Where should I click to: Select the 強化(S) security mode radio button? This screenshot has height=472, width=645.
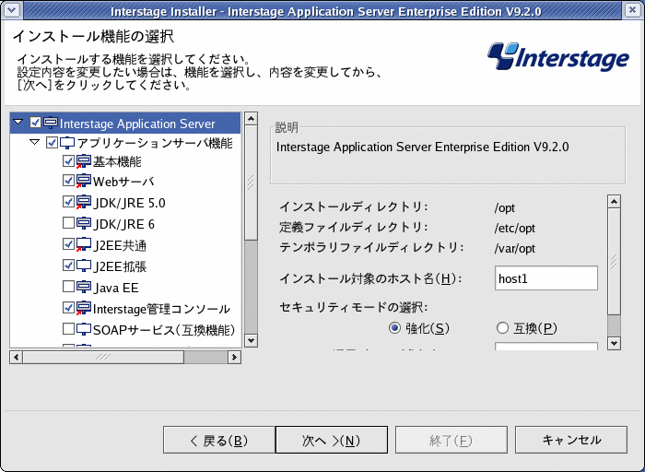pos(394,328)
